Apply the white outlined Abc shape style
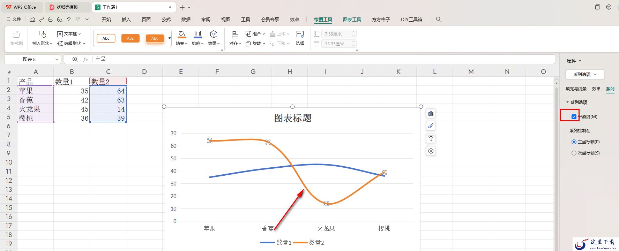Image resolution: width=619 pixels, height=251 pixels. [x=106, y=38]
